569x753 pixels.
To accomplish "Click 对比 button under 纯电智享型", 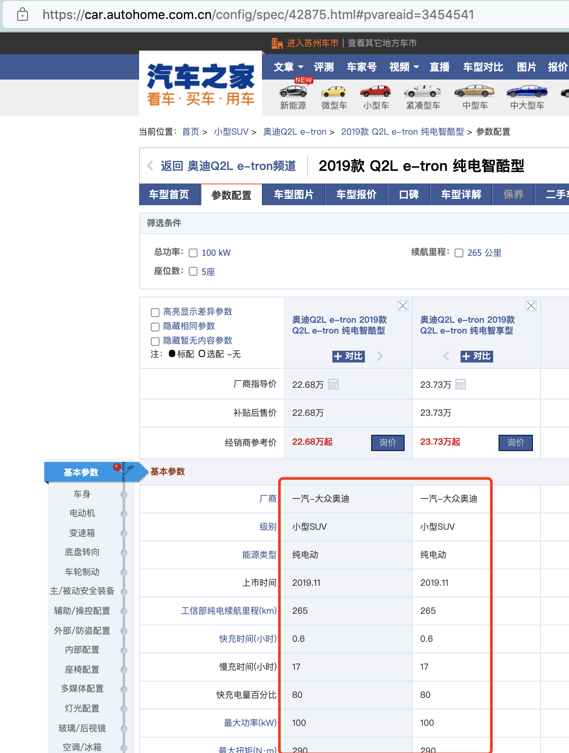I will click(x=477, y=356).
